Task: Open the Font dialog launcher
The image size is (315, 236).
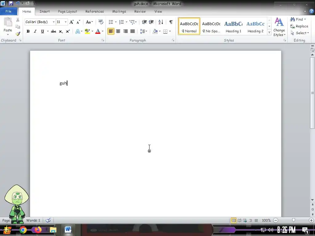Action: [103, 40]
